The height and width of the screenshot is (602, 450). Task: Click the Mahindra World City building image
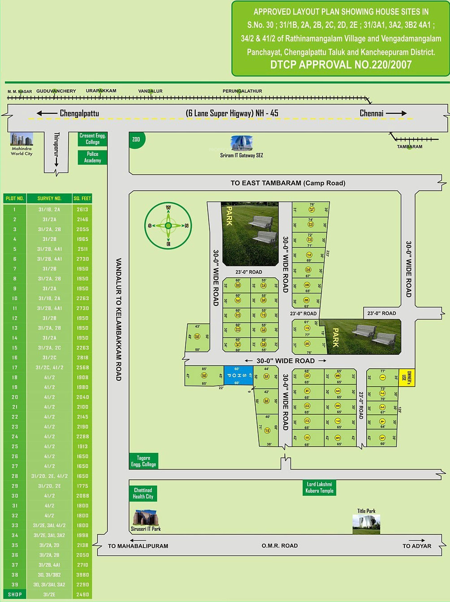point(22,139)
